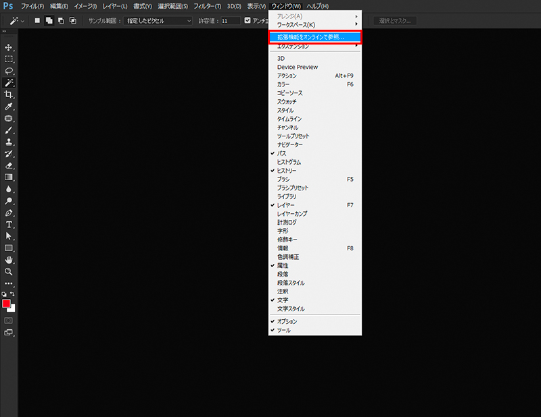Click the white background color swatch

(13, 309)
